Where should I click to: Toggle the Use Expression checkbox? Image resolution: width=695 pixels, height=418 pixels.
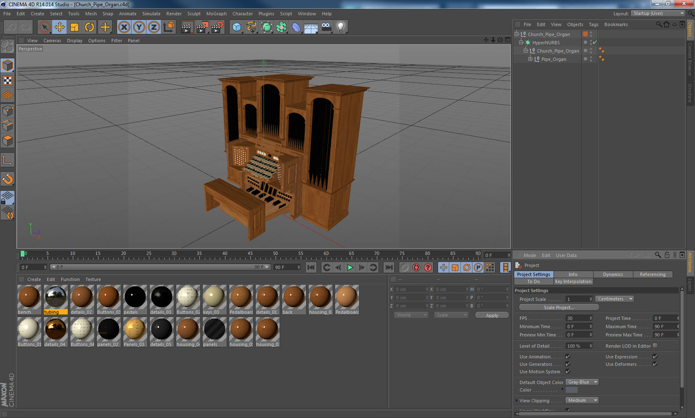pos(655,356)
